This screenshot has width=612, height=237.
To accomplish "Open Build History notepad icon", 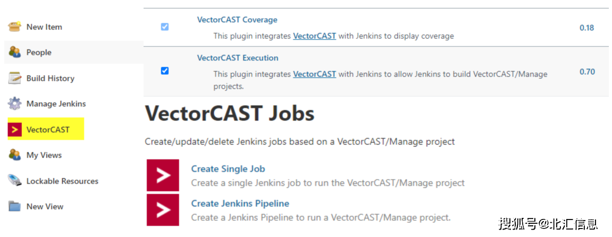I will 14,78.
